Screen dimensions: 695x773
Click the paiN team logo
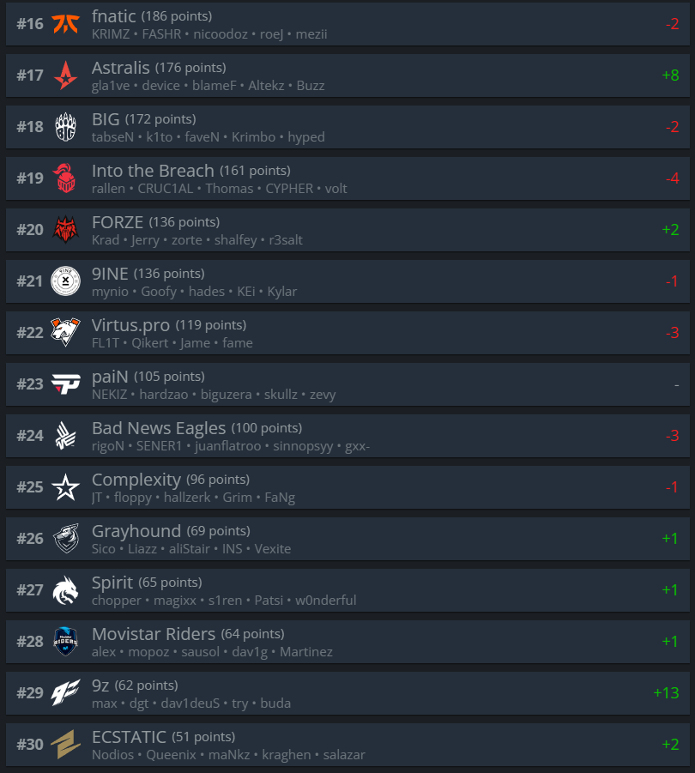[x=65, y=383]
